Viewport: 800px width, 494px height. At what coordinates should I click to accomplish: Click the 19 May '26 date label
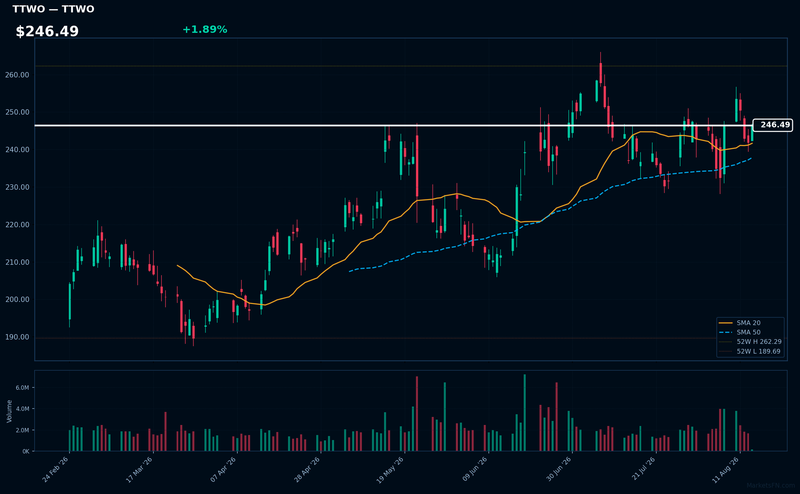(x=390, y=470)
